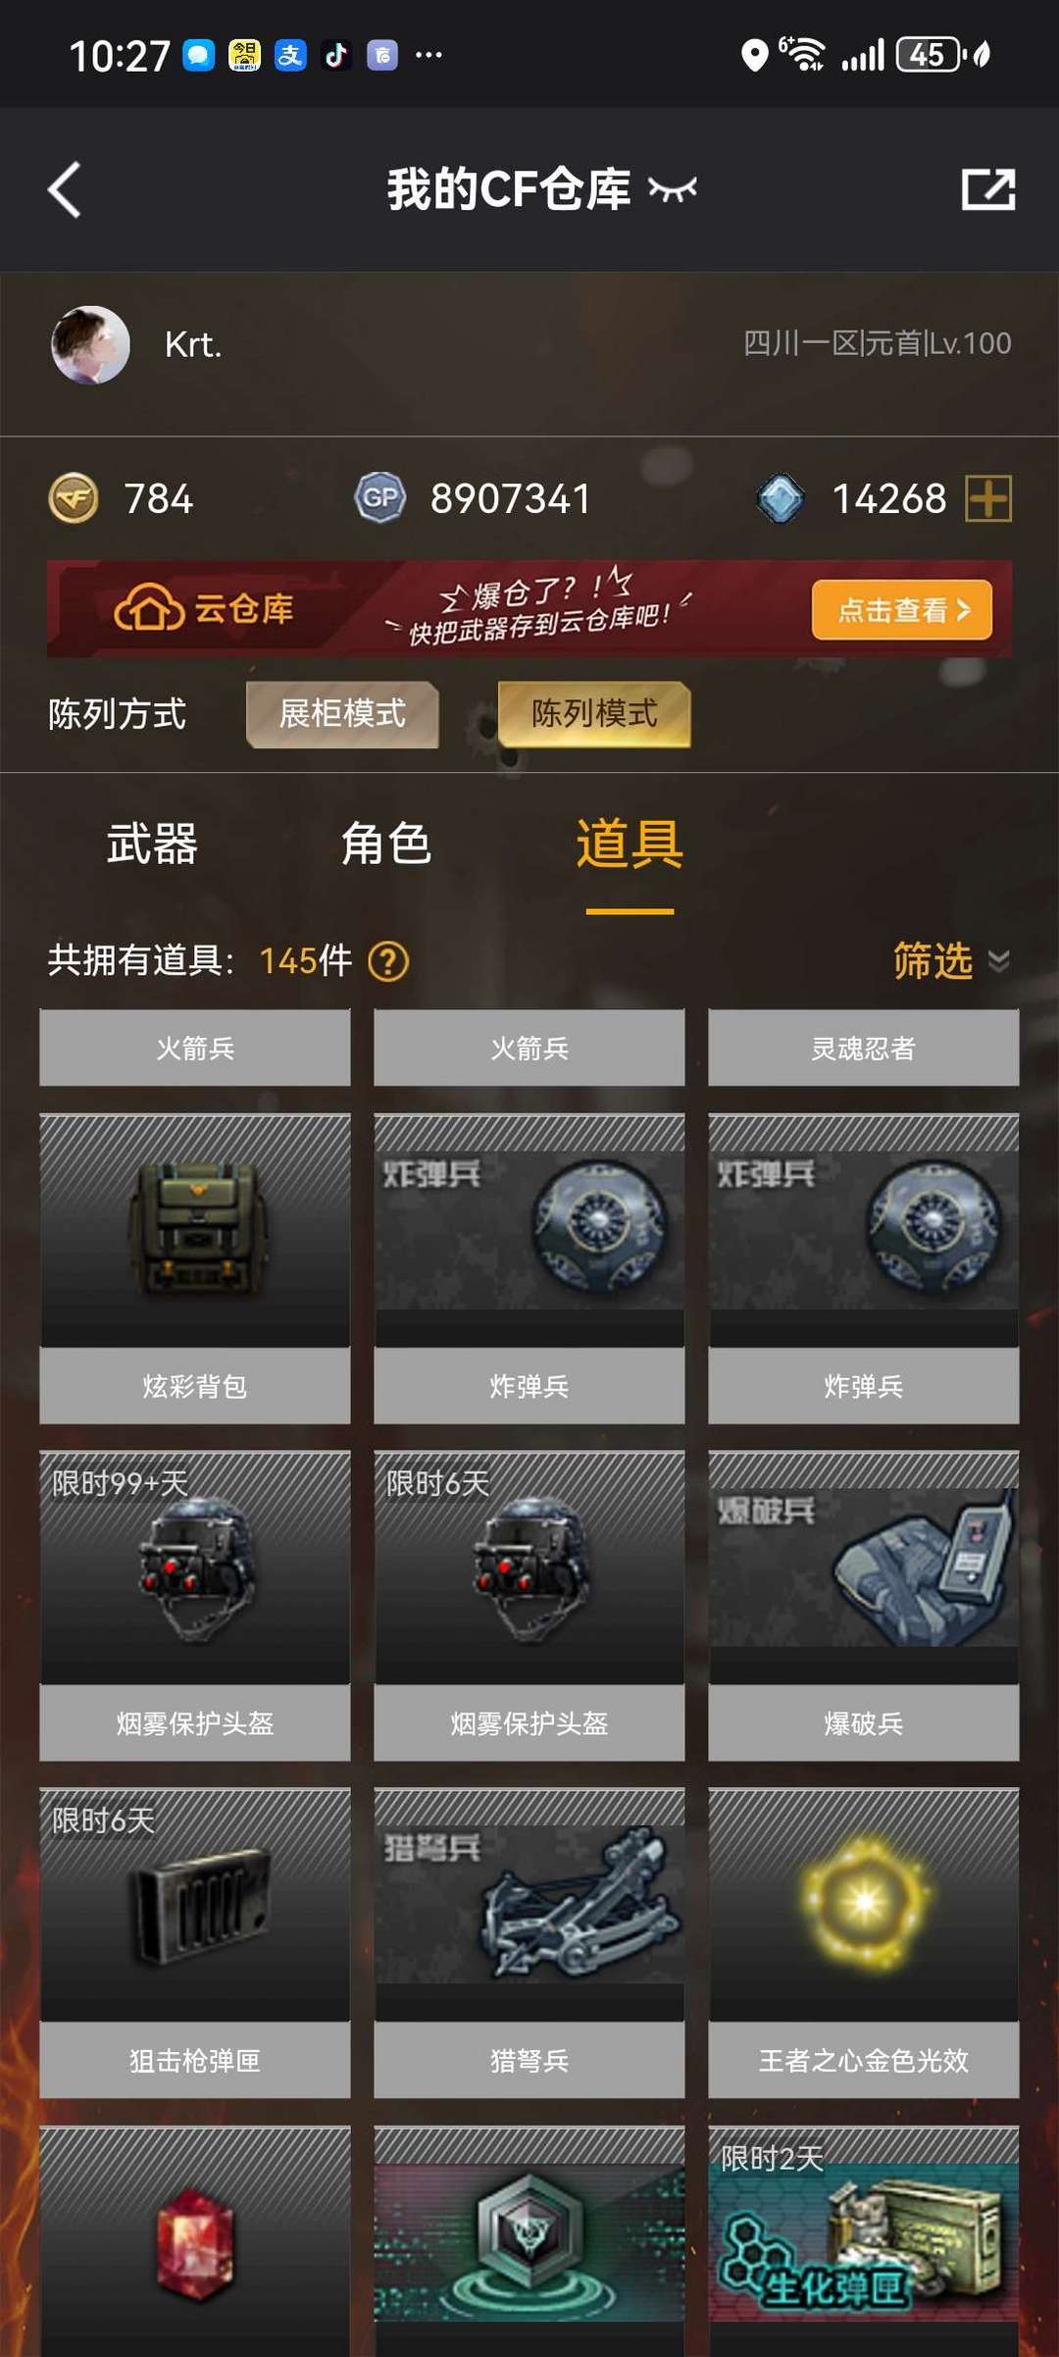Image resolution: width=1059 pixels, height=2357 pixels.
Task: Select the 王者之心金色光效 item
Action: pyautogui.click(x=864, y=1942)
